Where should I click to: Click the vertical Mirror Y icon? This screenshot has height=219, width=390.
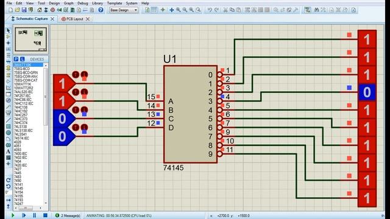pos(8,206)
